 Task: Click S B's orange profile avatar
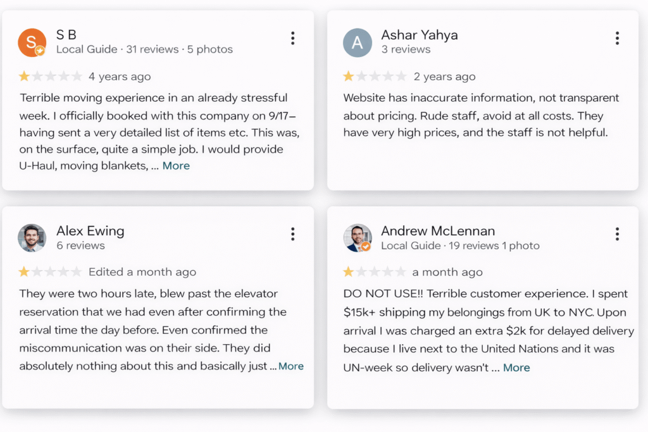pyautogui.click(x=32, y=42)
